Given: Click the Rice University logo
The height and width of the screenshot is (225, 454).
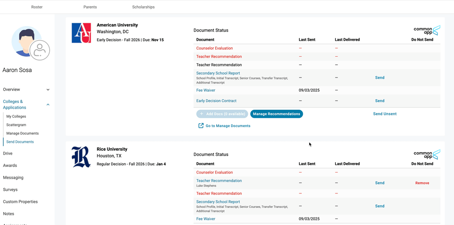Looking at the screenshot, I should coord(81,157).
